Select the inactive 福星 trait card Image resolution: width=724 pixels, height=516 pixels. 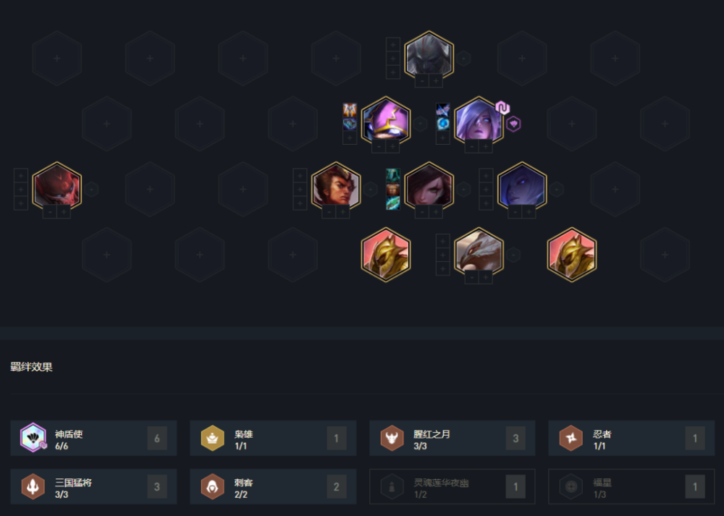[631, 486]
